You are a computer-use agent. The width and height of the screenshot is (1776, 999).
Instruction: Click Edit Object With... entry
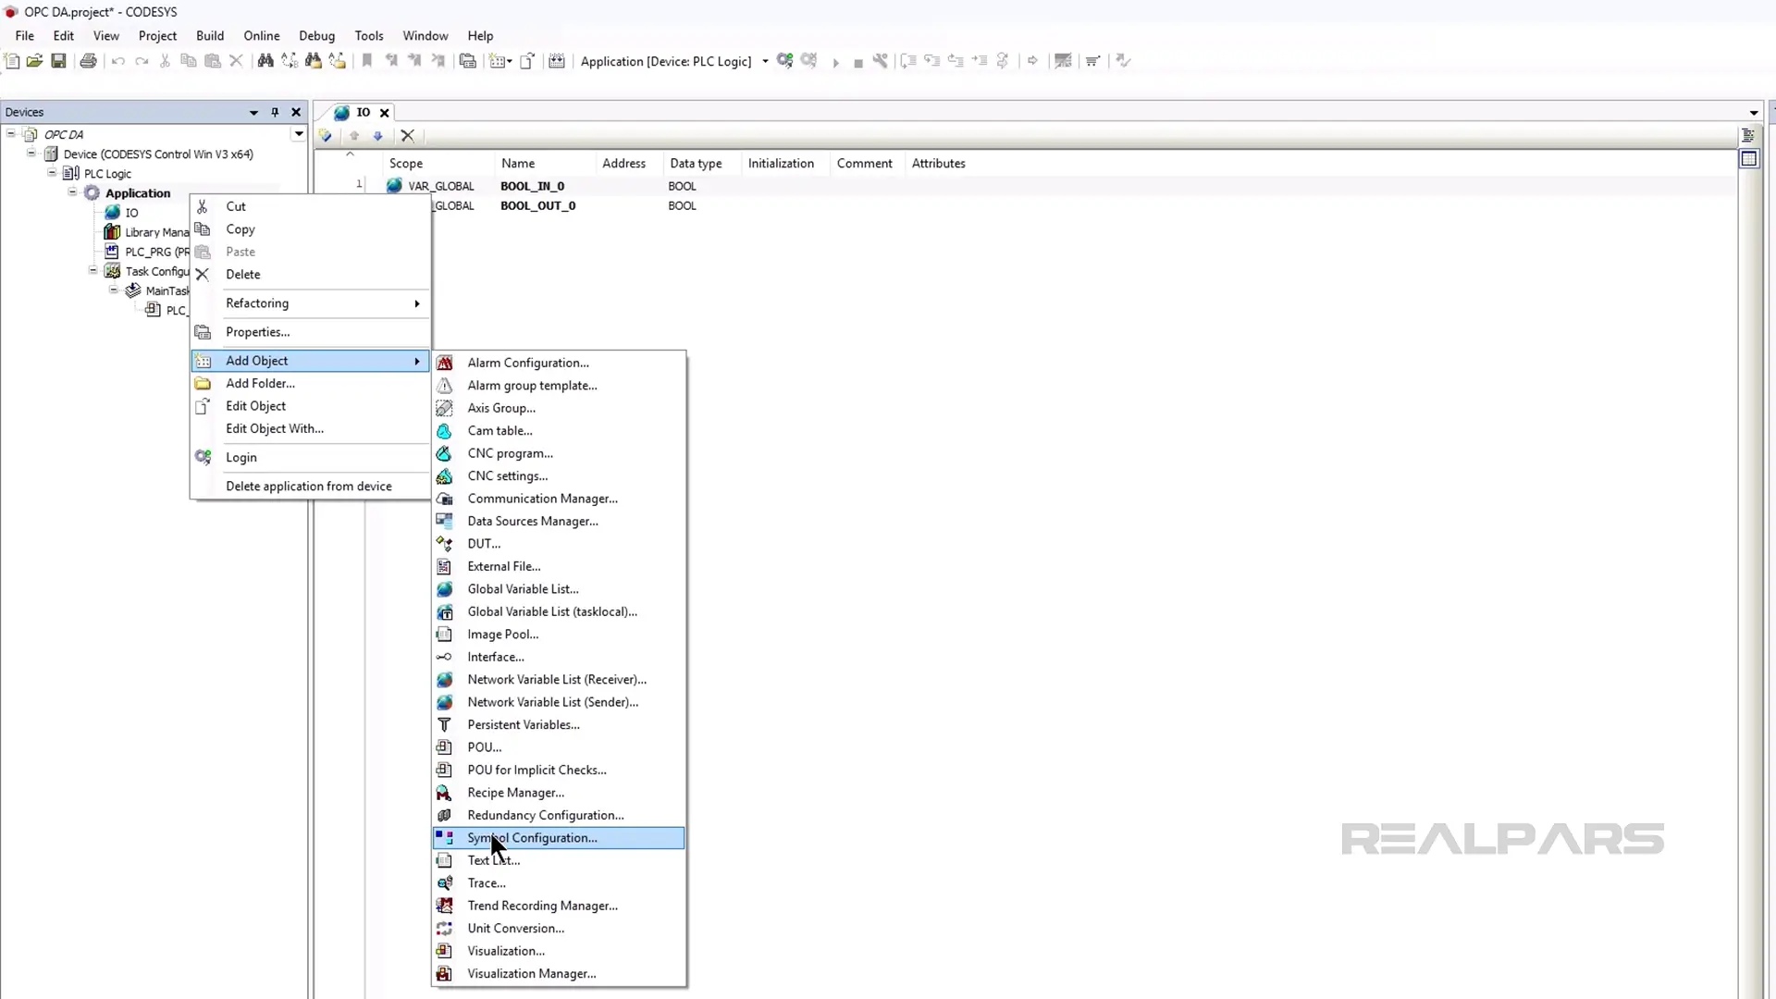[x=310, y=428]
